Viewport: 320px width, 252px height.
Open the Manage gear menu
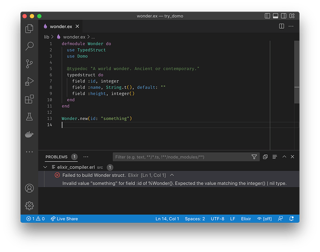[x=29, y=206]
